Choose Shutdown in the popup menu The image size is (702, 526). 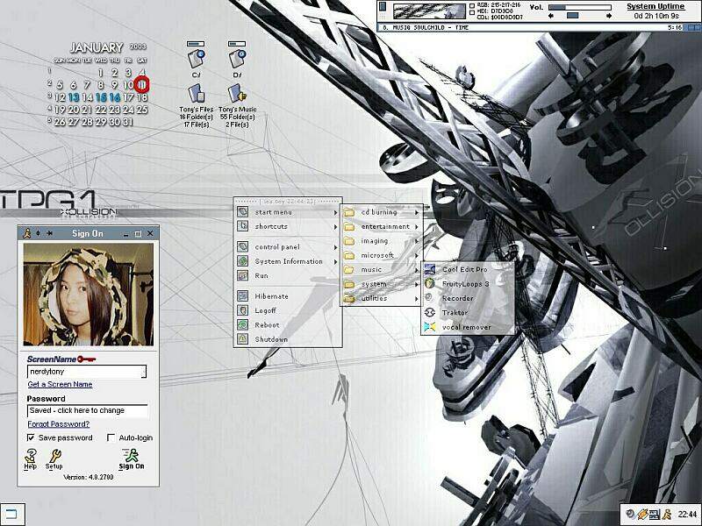[x=271, y=339]
